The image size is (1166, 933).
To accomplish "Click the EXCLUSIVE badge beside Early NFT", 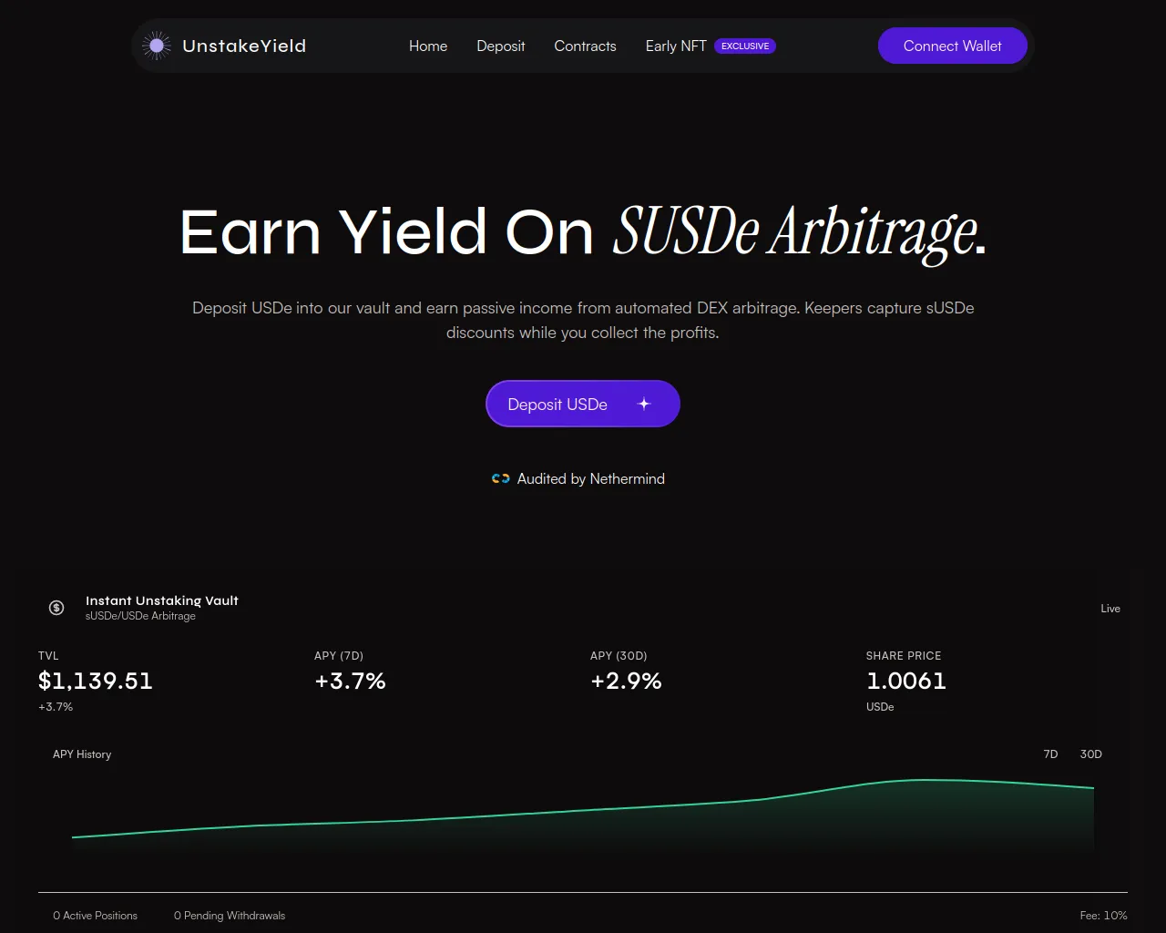I will (745, 46).
